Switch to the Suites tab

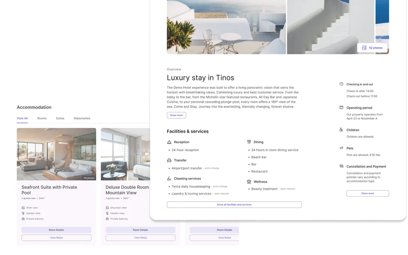pyautogui.click(x=60, y=118)
